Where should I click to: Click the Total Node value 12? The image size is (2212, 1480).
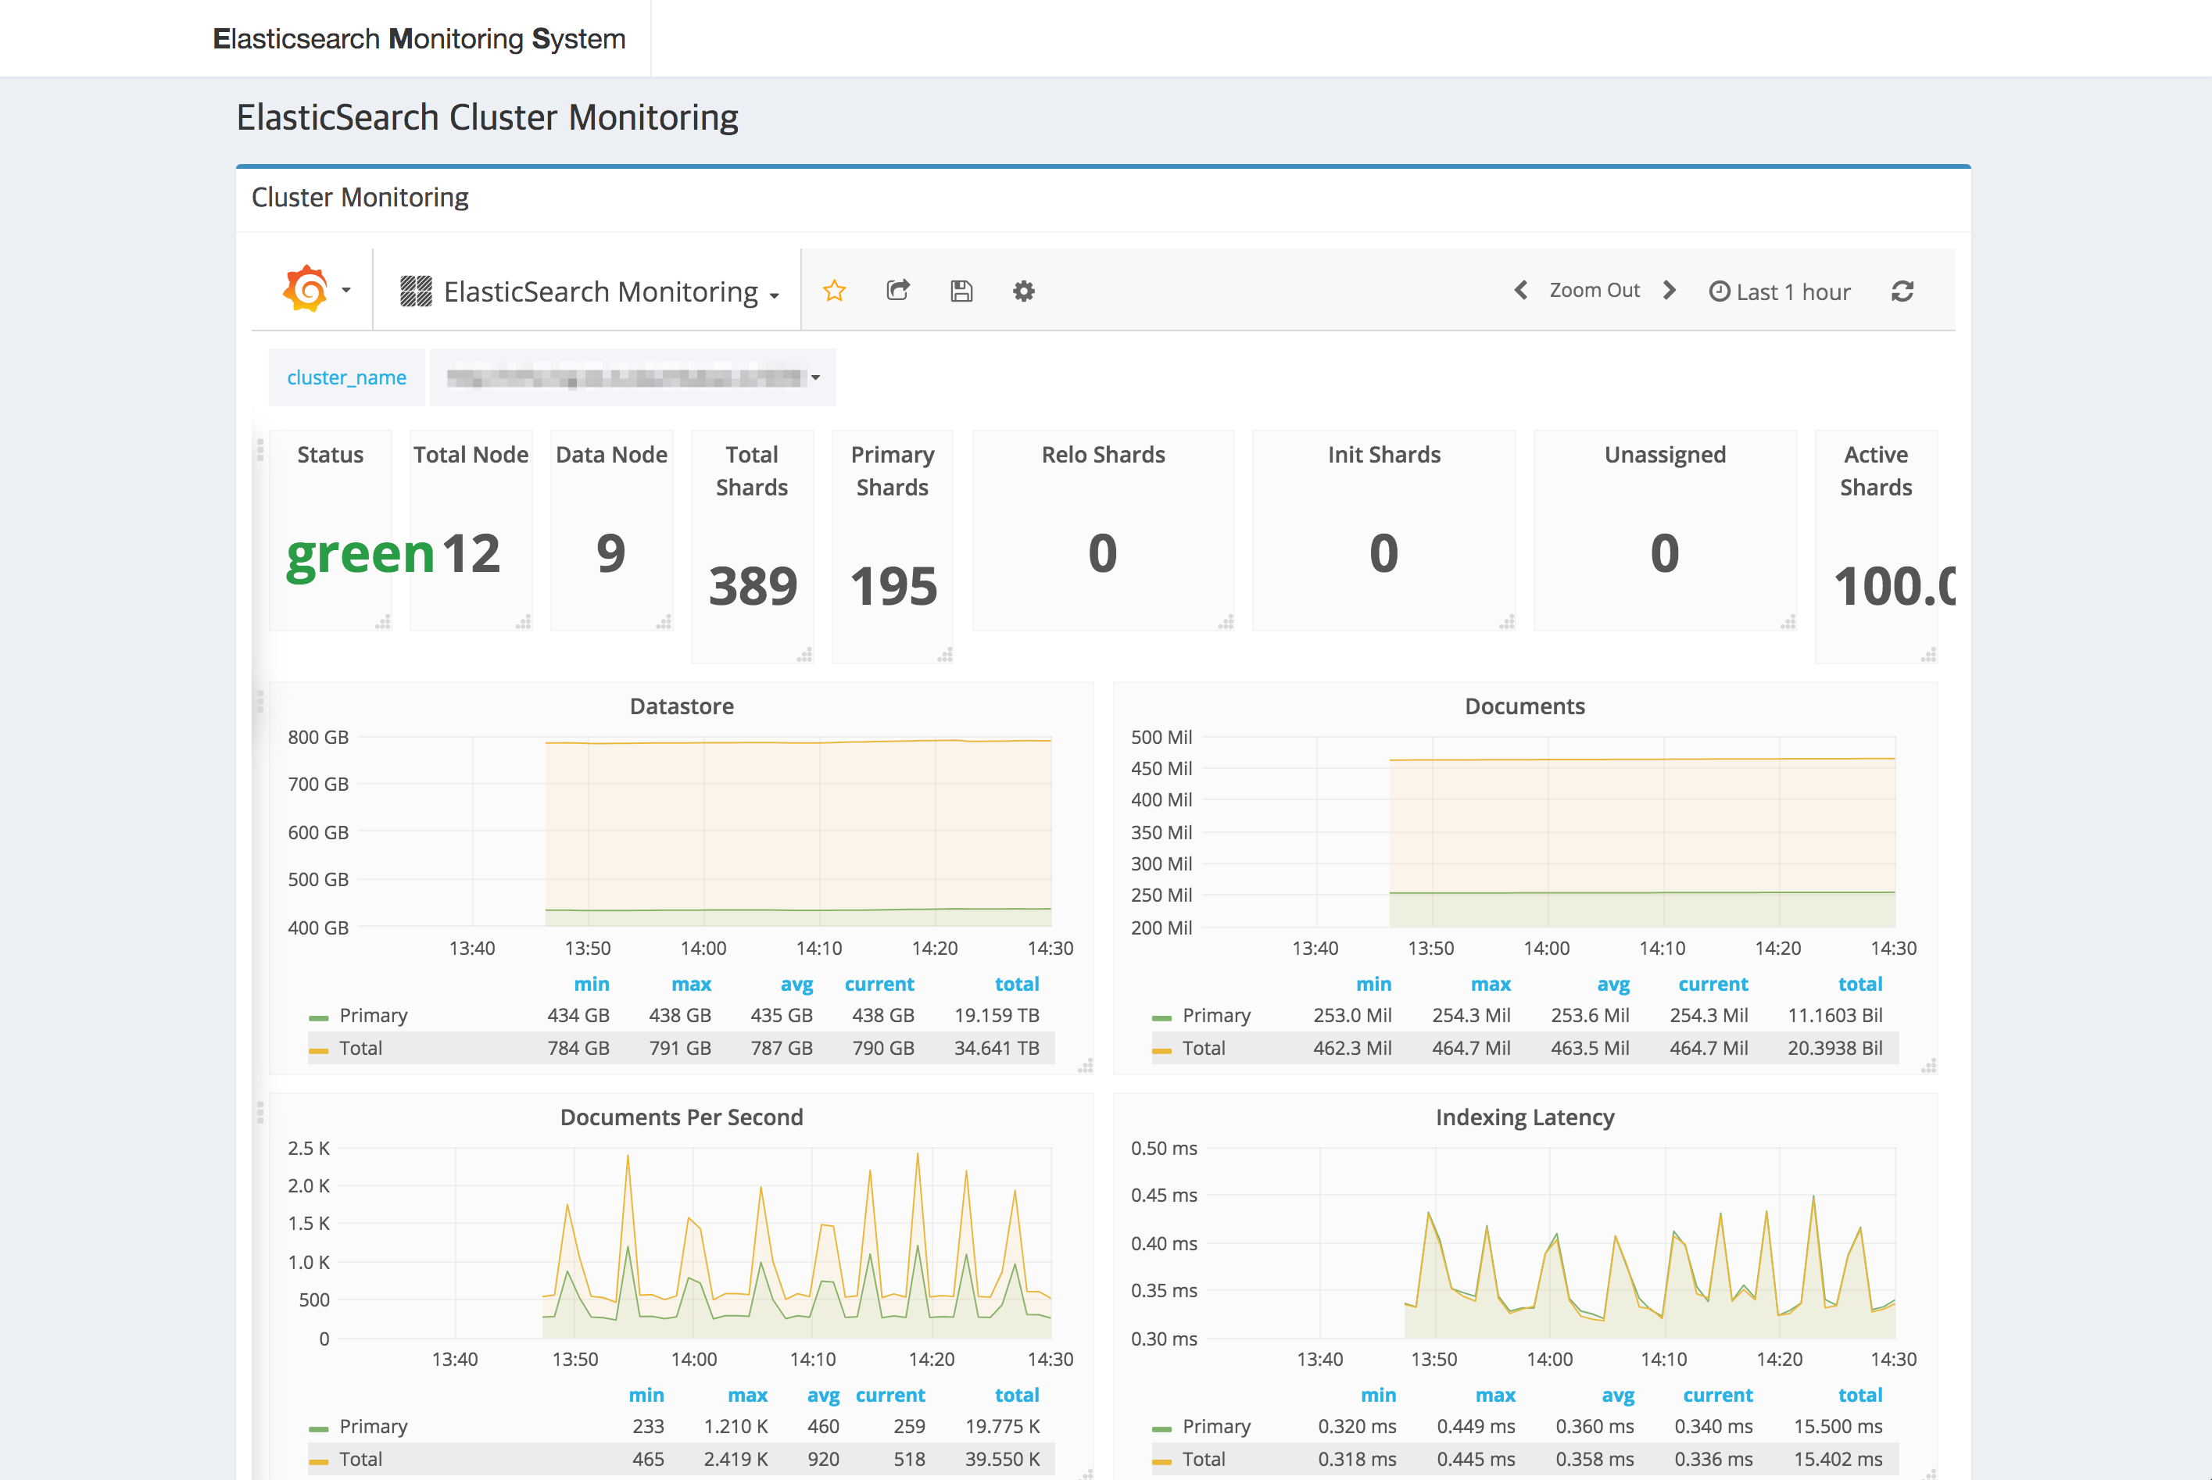(471, 553)
